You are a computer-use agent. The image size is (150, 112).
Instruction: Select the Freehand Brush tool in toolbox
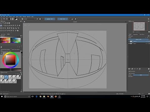point(1,26)
